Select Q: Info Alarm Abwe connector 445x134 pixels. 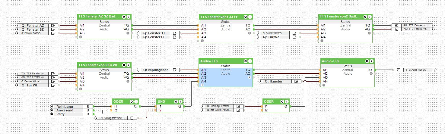(x=222, y=110)
